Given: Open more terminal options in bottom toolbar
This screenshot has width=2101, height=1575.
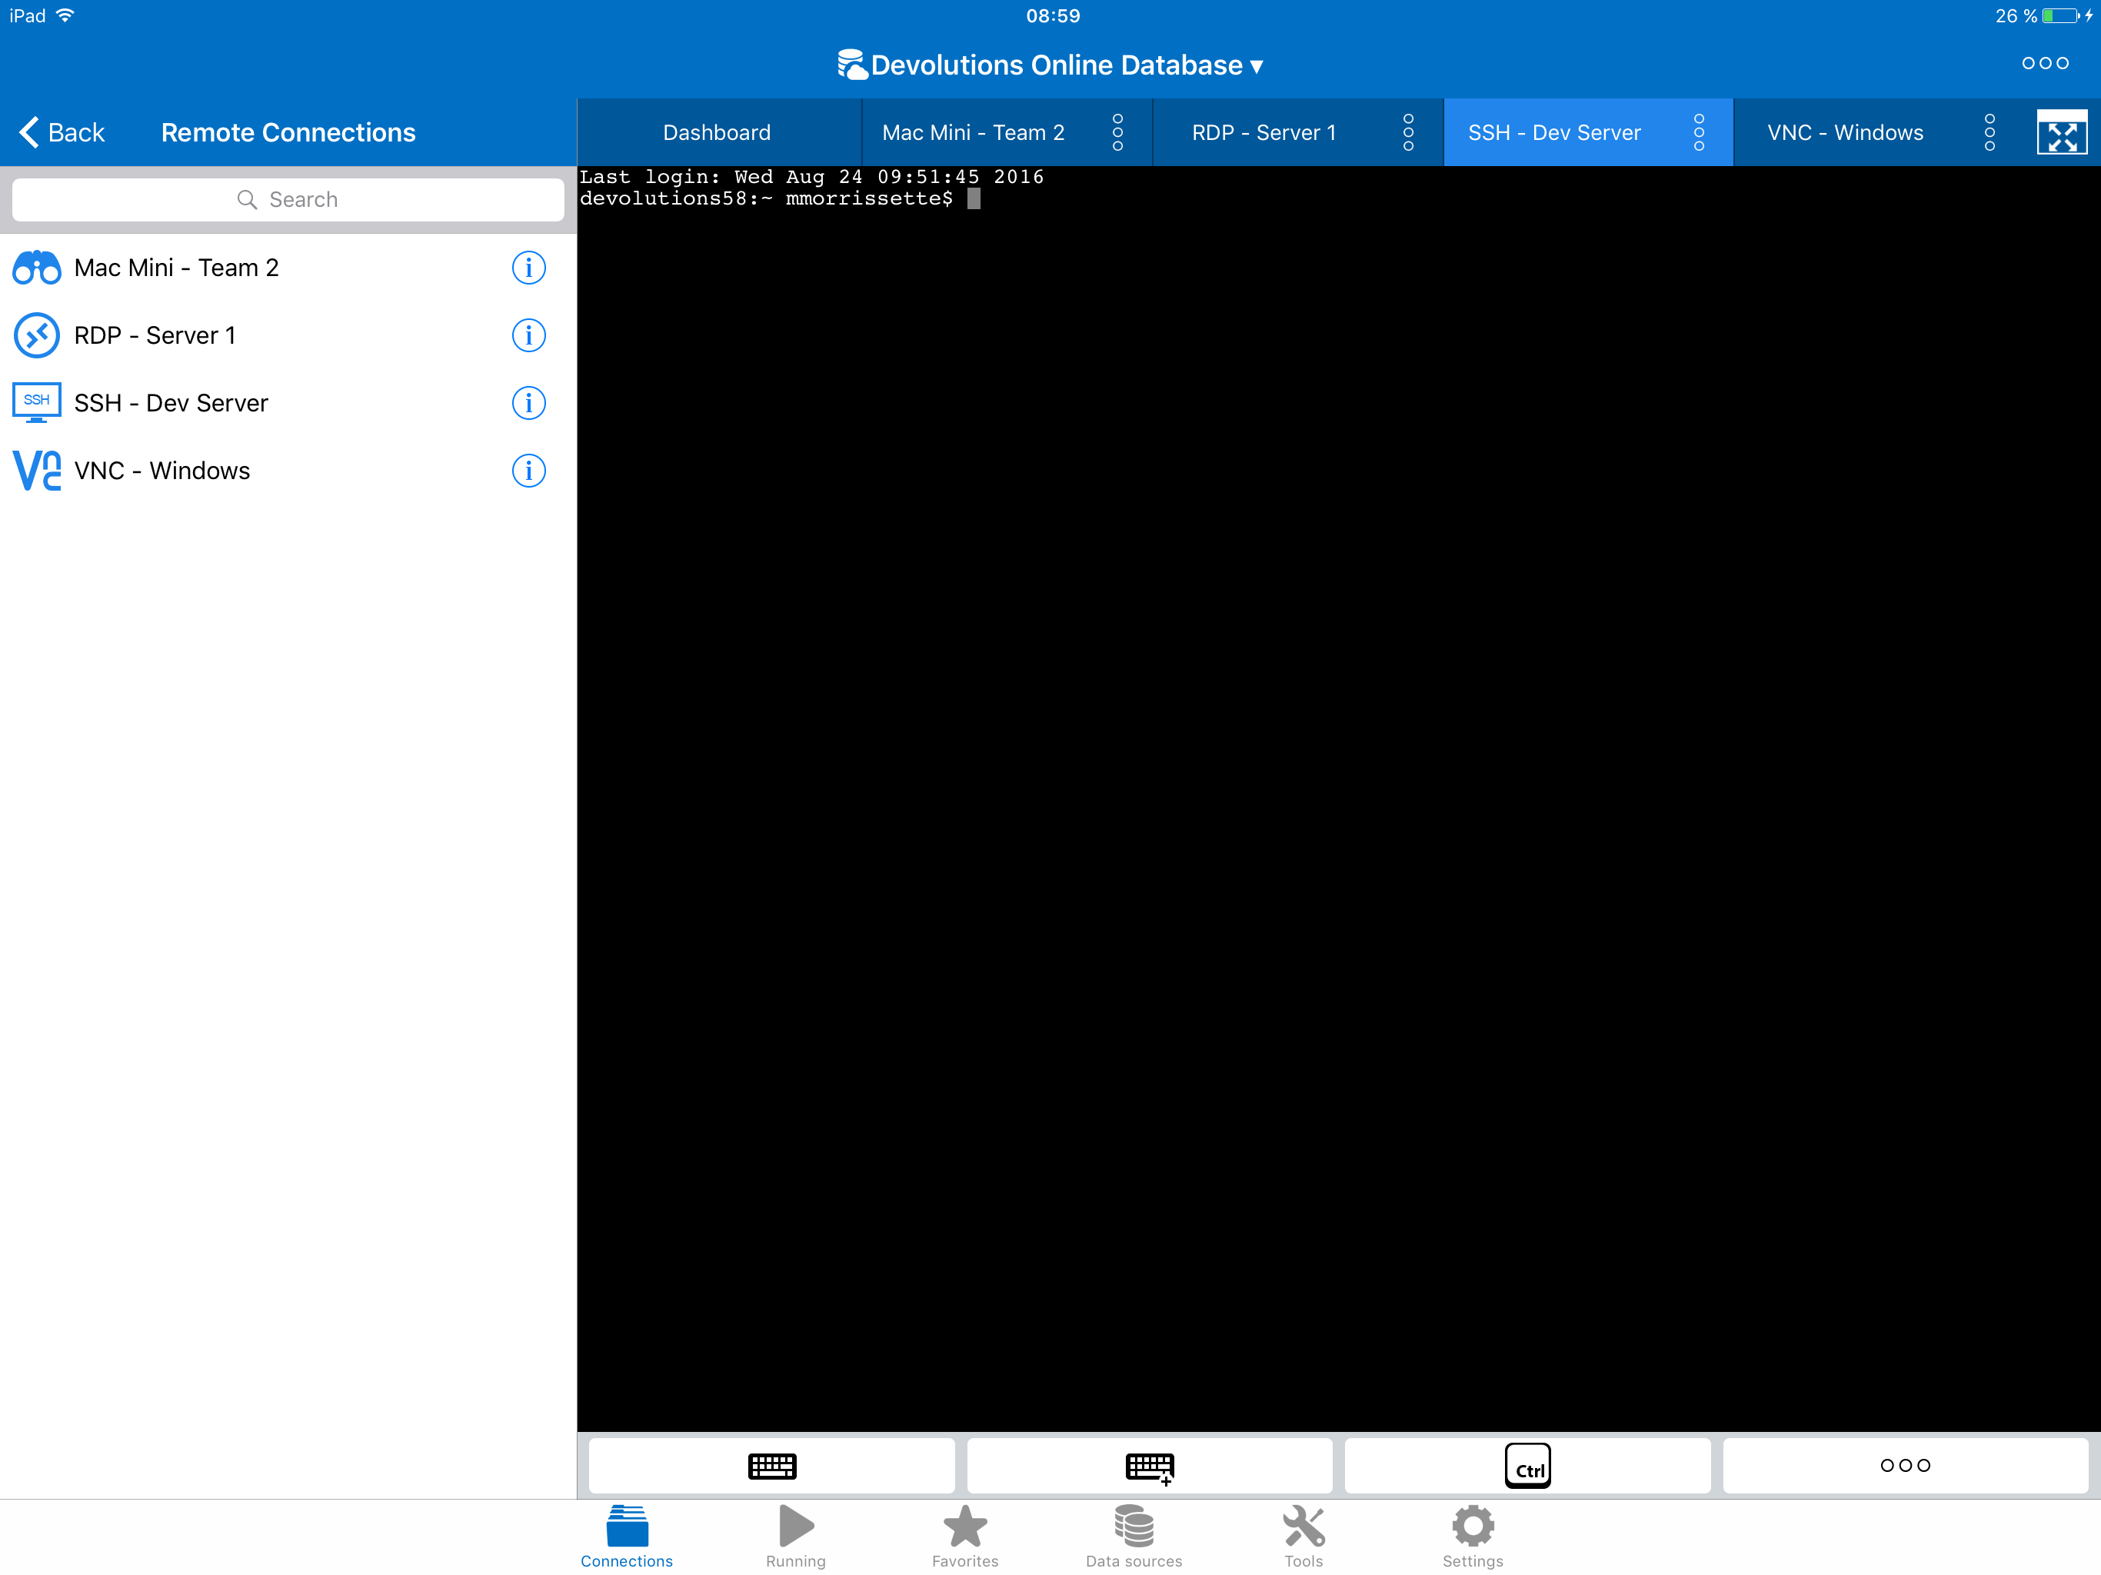Looking at the screenshot, I should point(1904,1466).
